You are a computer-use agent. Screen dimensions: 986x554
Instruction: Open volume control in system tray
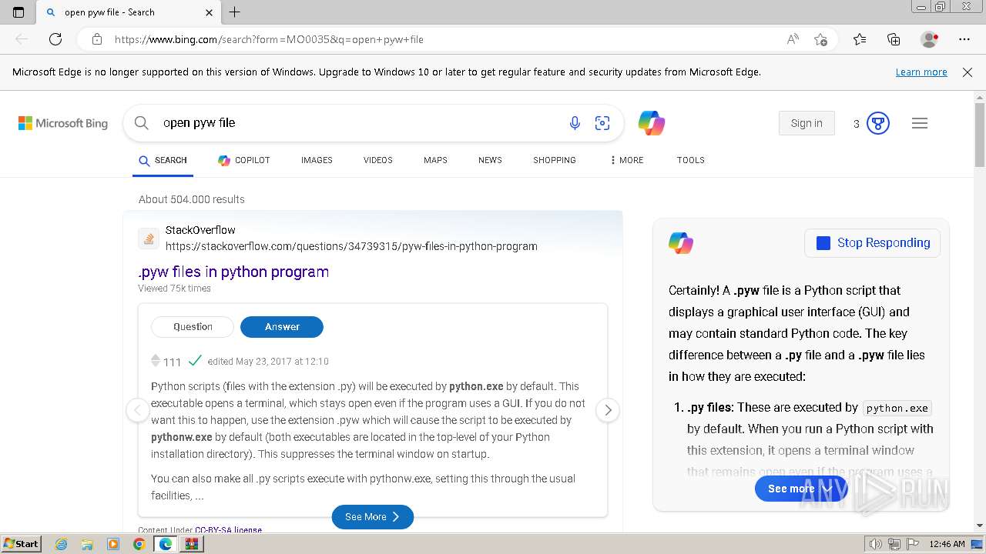tap(876, 544)
